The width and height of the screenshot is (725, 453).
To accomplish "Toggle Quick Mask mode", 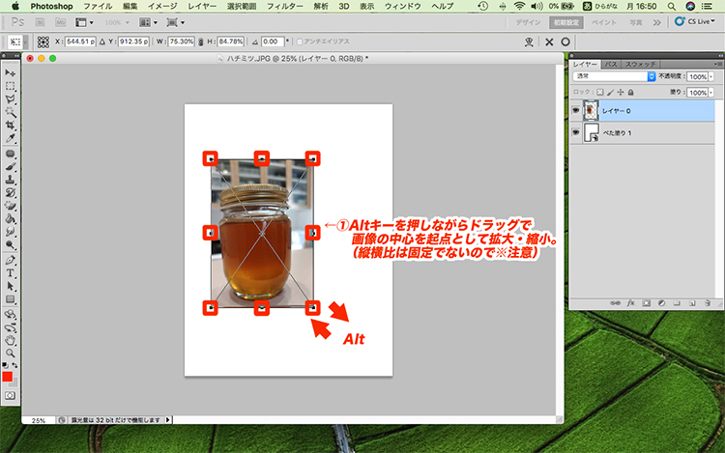I will click(x=11, y=396).
